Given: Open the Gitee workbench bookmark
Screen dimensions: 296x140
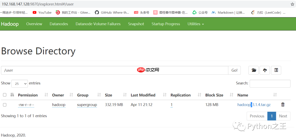Looking at the screenshot, I should click(73, 12).
